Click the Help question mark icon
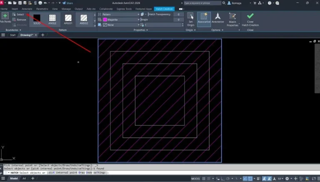 (270, 3)
